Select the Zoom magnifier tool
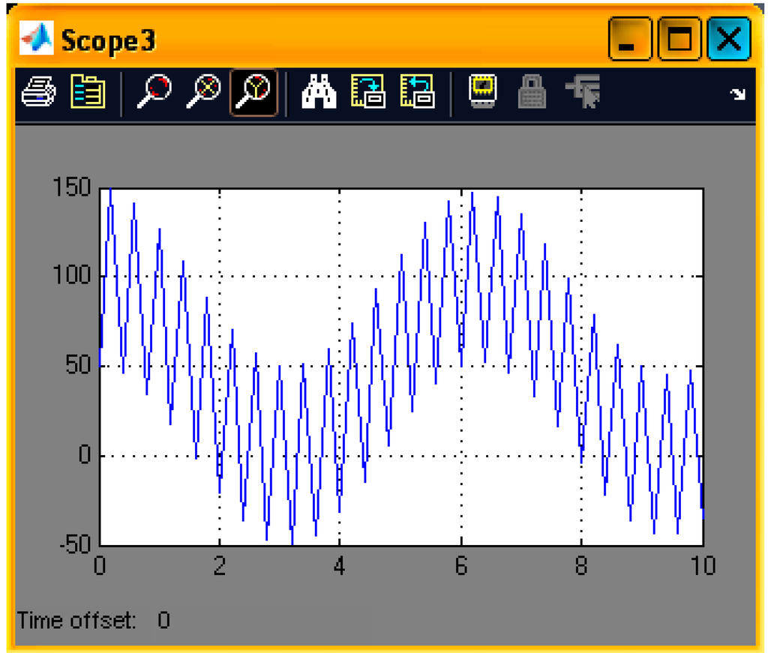The image size is (768, 653). coord(154,93)
